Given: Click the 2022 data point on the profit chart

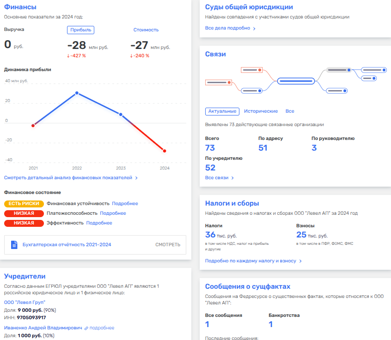Looking at the screenshot, I should point(77,93).
